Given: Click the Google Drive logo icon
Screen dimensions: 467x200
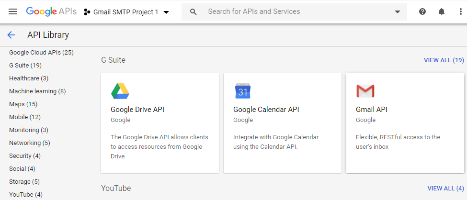Looking at the screenshot, I should point(120,91).
